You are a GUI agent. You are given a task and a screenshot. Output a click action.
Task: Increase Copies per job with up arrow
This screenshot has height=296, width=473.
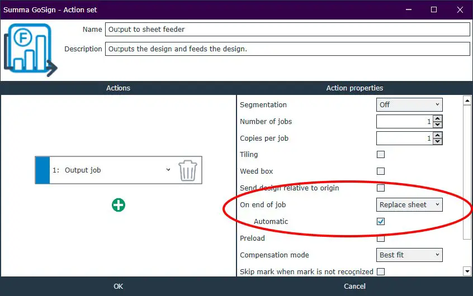[438, 135]
